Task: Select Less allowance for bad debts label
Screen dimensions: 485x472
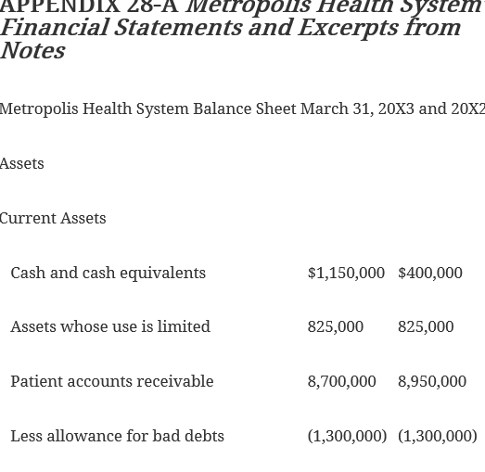Action: click(x=117, y=436)
